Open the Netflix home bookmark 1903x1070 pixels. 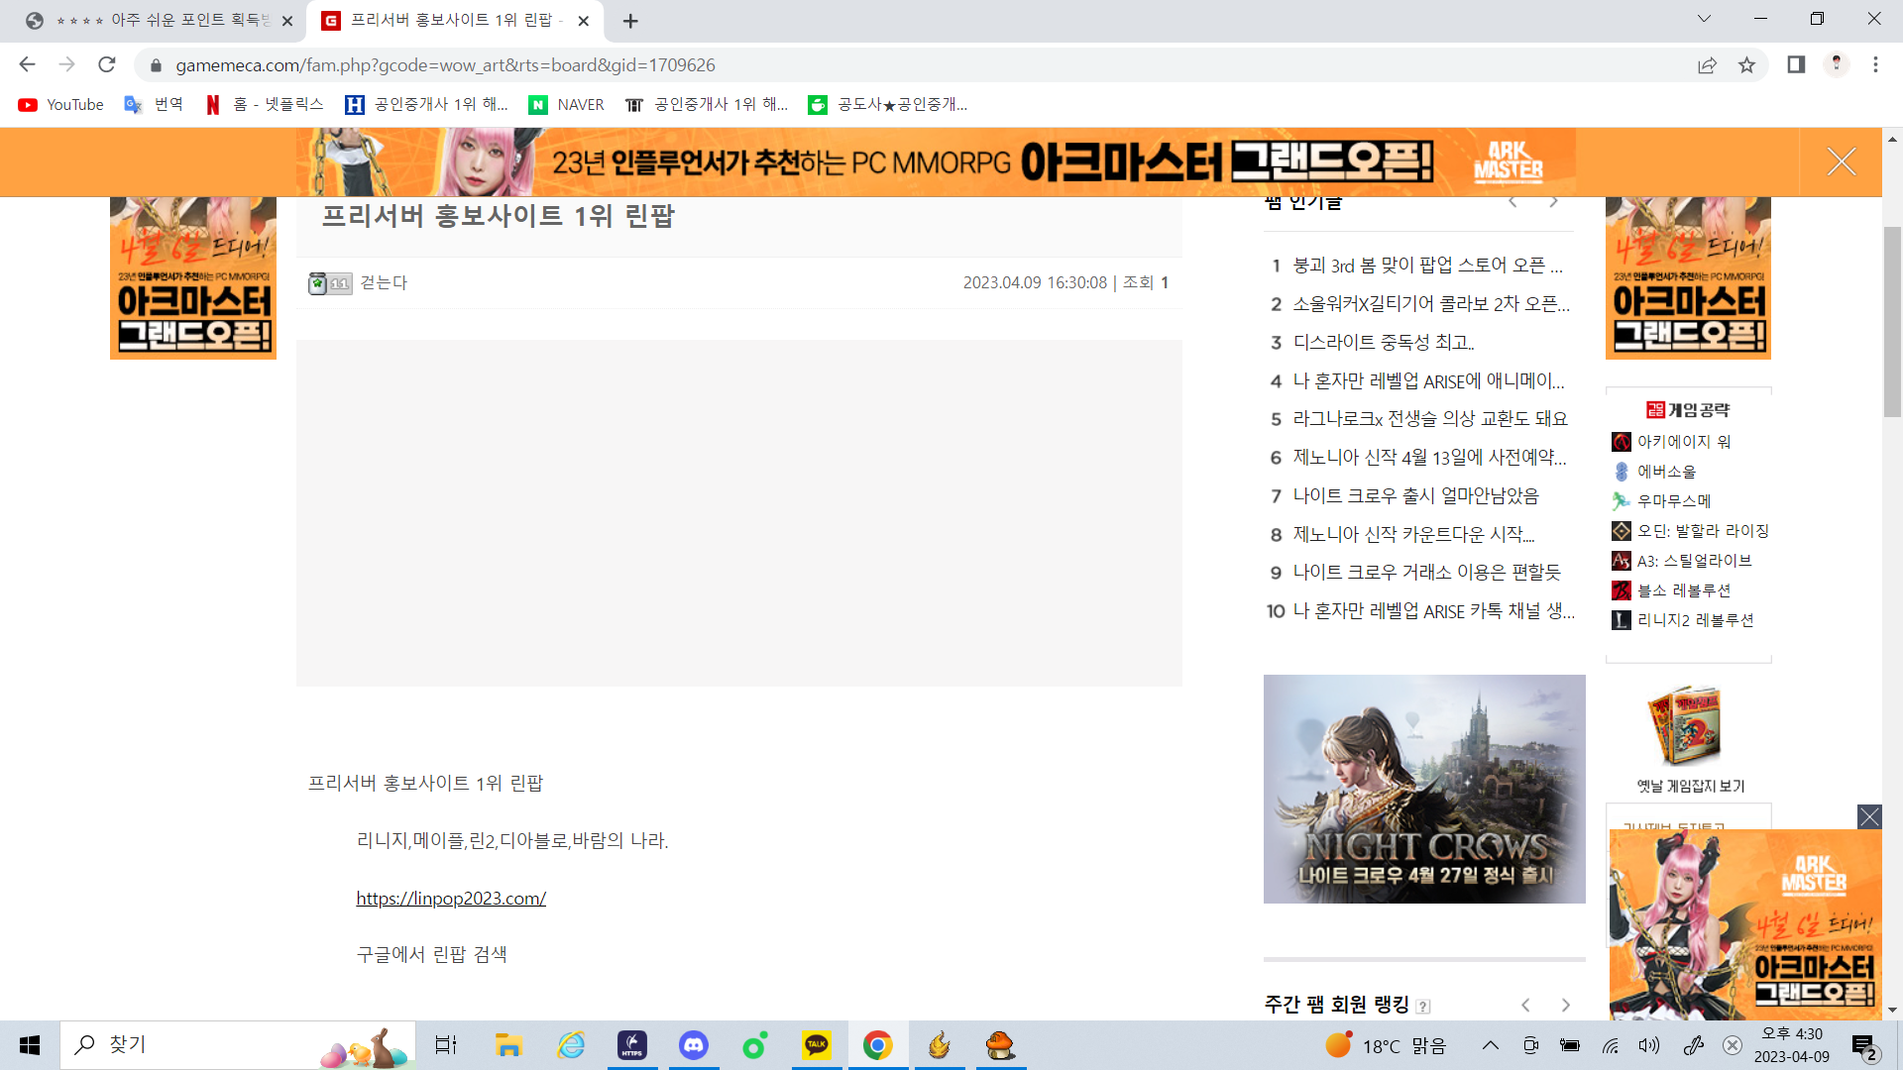(265, 105)
